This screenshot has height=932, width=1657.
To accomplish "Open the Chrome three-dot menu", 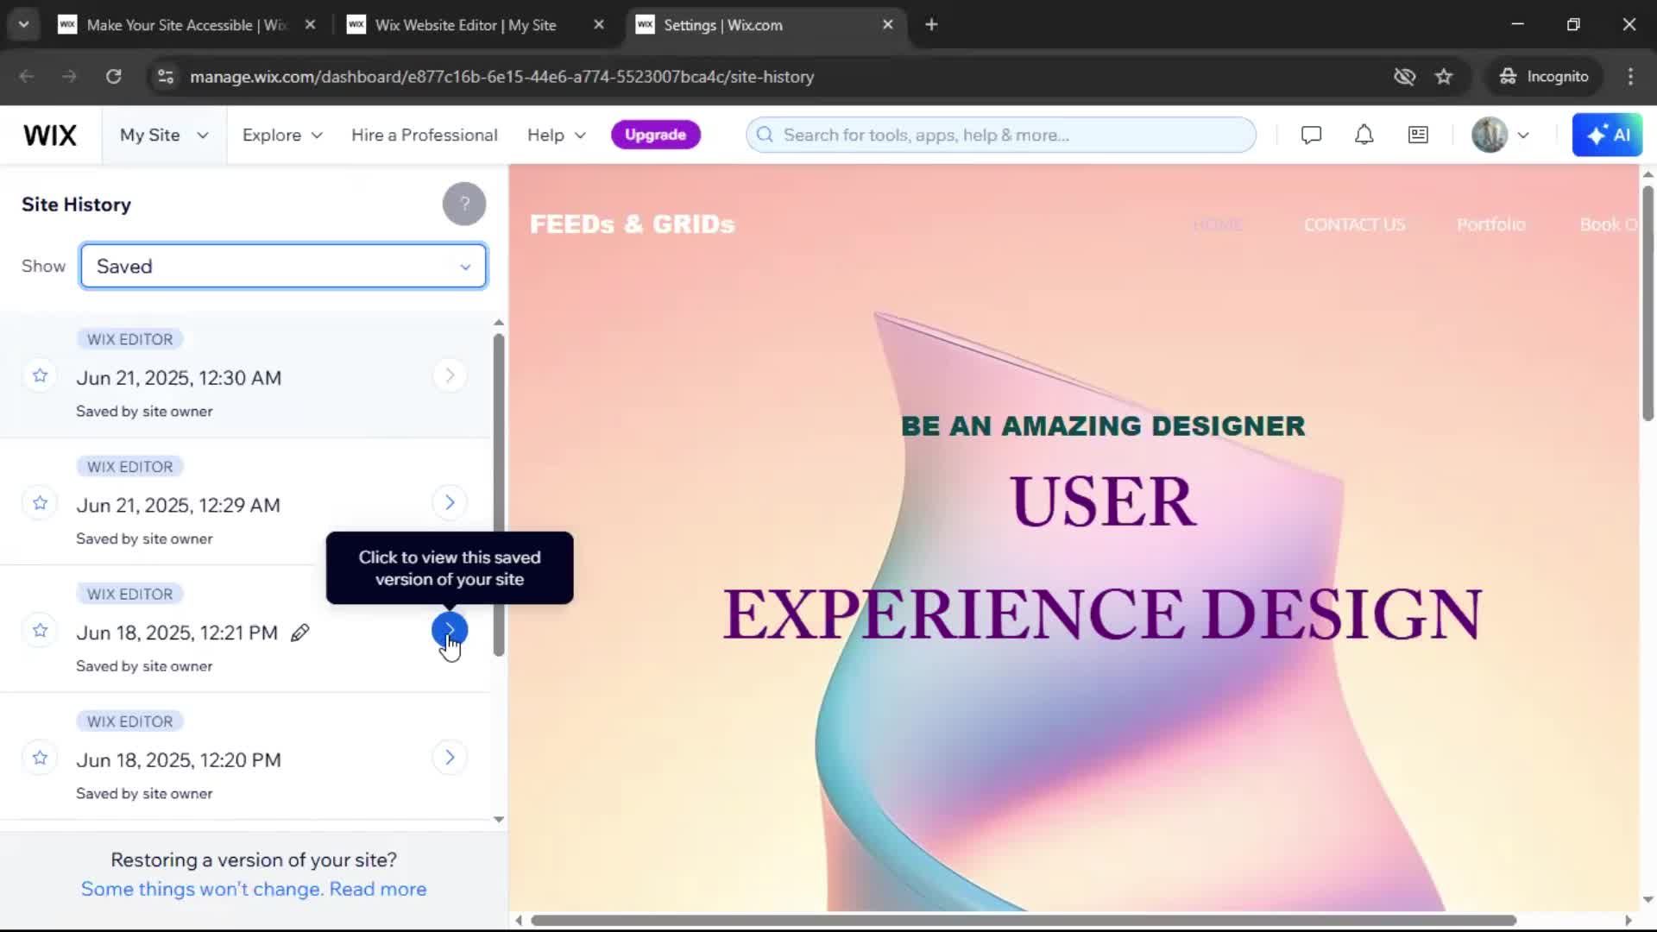I will pyautogui.click(x=1630, y=77).
